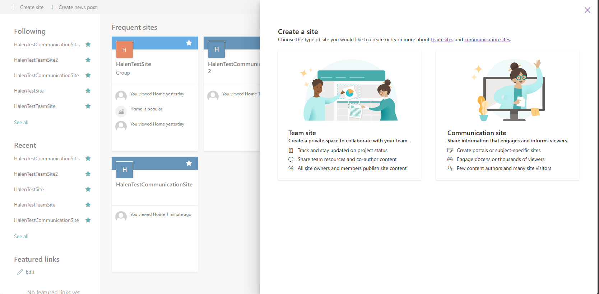599x294 pixels.
Task: Toggle follow star on HalenTestSite card
Action: click(x=189, y=43)
